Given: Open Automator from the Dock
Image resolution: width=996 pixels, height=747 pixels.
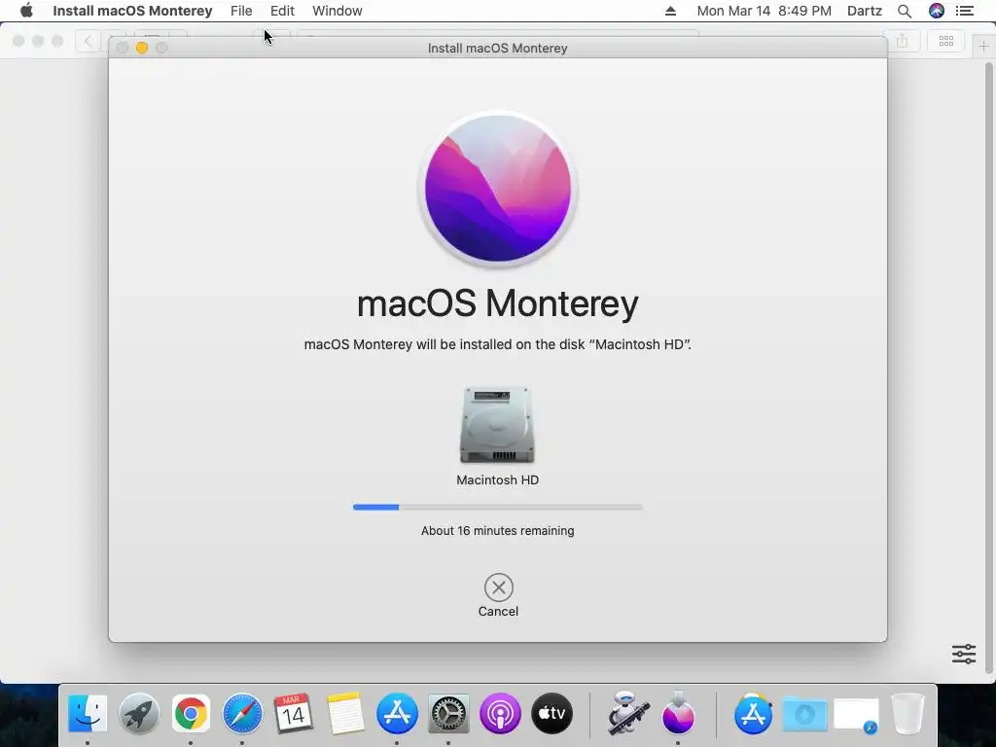Looking at the screenshot, I should 627,713.
